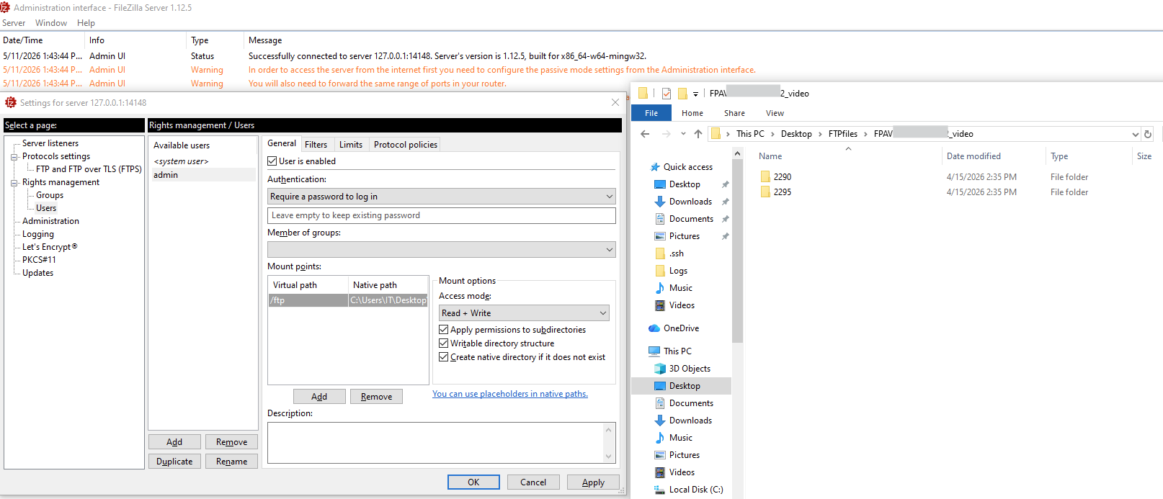
Task: Click Quick access star icon in Explorer sidebar
Action: pos(655,166)
